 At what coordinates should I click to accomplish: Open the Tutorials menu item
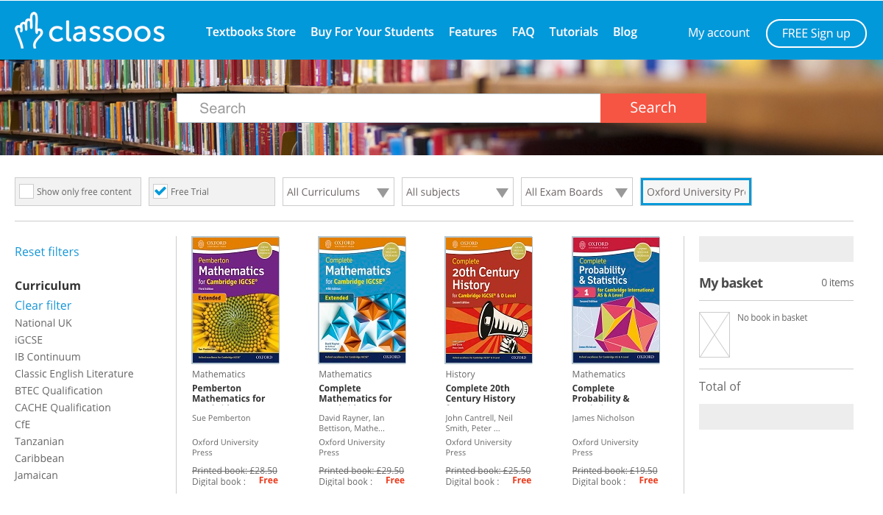click(x=573, y=32)
